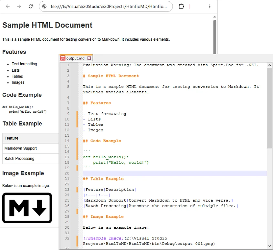Click '- Lists' line in editor
Image resolution: width=273 pixels, height=250 pixels.
(92, 119)
